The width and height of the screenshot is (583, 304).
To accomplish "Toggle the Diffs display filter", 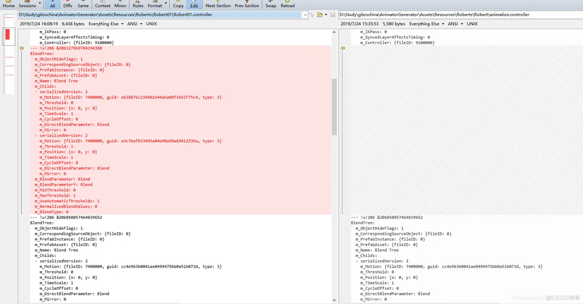I will click(67, 4).
